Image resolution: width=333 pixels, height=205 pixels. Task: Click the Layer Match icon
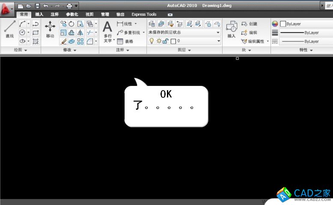coord(170,24)
